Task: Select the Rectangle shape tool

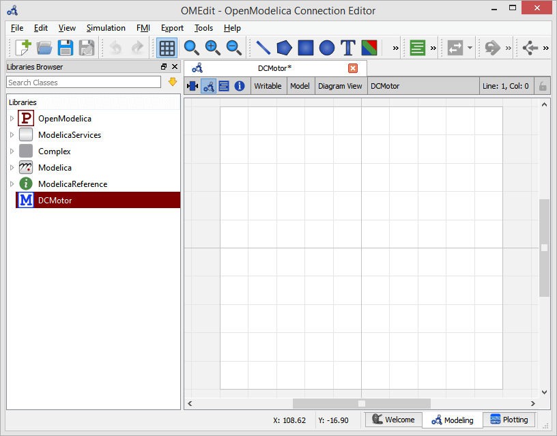Action: 306,48
